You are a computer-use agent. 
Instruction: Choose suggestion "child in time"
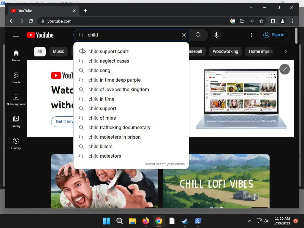[x=131, y=99]
